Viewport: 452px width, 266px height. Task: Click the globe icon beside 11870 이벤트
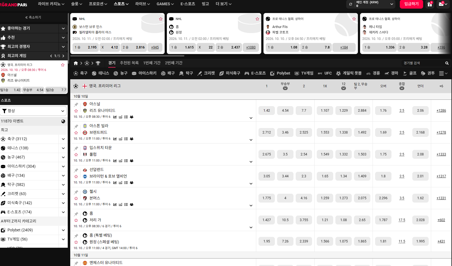63,121
